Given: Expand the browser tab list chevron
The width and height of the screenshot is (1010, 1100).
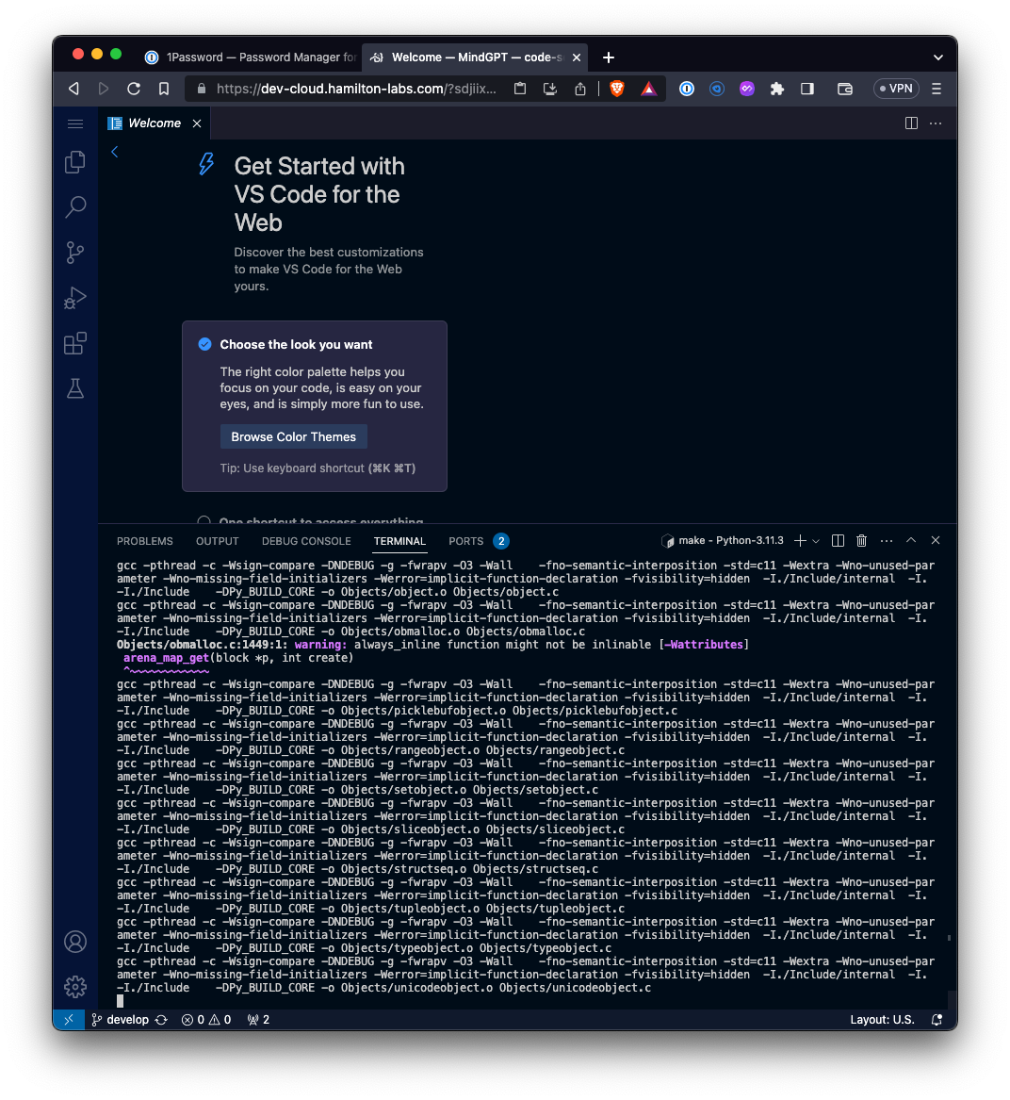Looking at the screenshot, I should click(937, 57).
